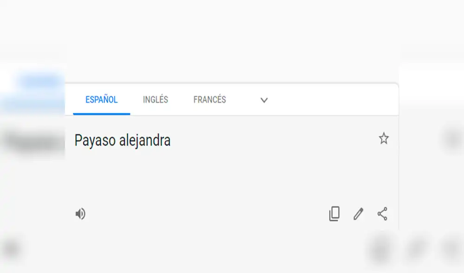464x273 pixels.
Task: Modify the input via the edit pencil
Action: point(357,214)
